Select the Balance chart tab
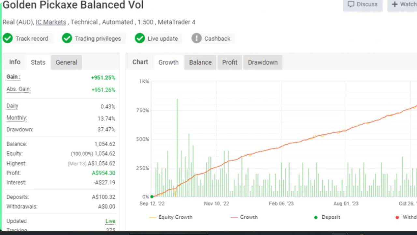The height and width of the screenshot is (235, 417). point(200,62)
